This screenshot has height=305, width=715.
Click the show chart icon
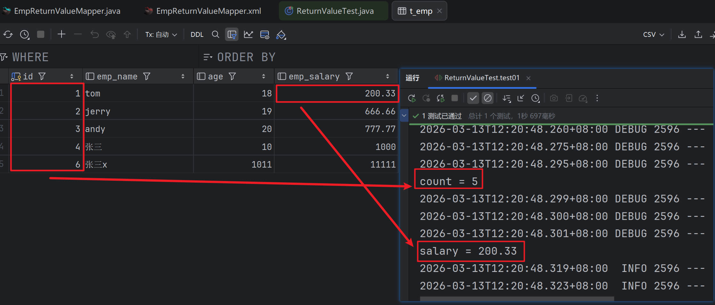point(248,35)
